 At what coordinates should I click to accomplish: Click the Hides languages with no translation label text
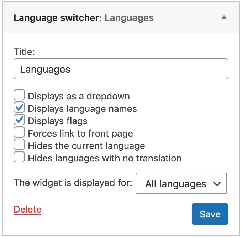(x=105, y=158)
